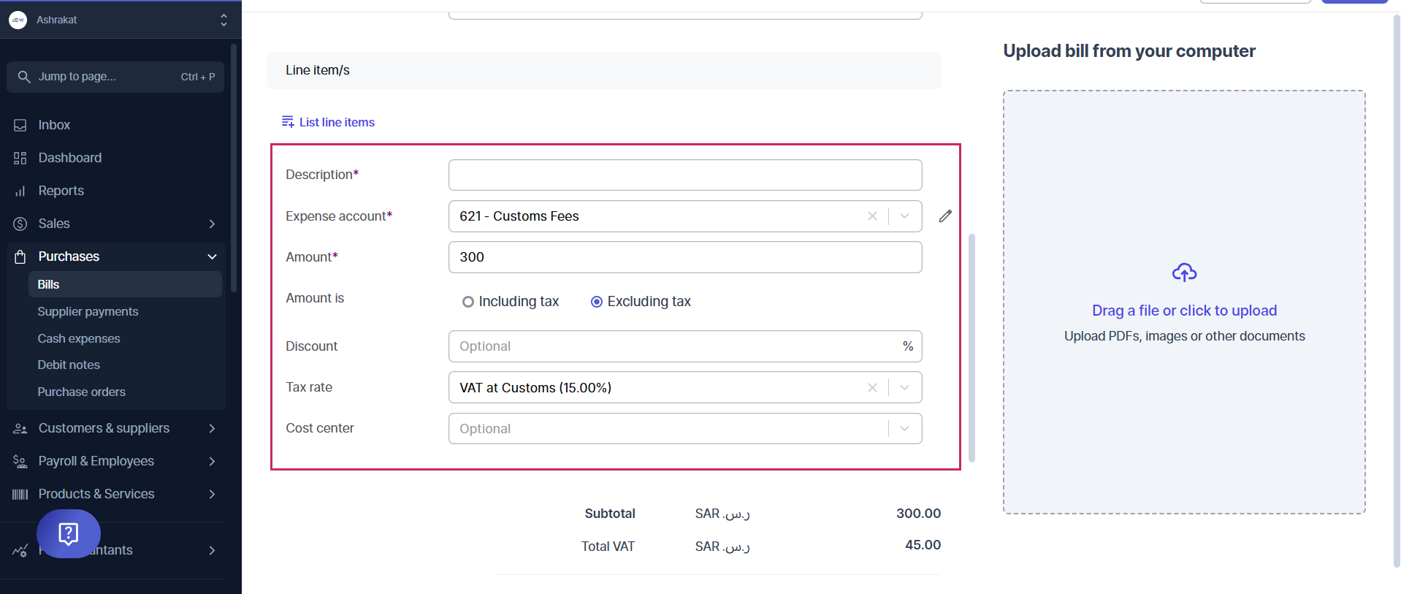Open the Expense account dropdown arrow

pyautogui.click(x=905, y=216)
